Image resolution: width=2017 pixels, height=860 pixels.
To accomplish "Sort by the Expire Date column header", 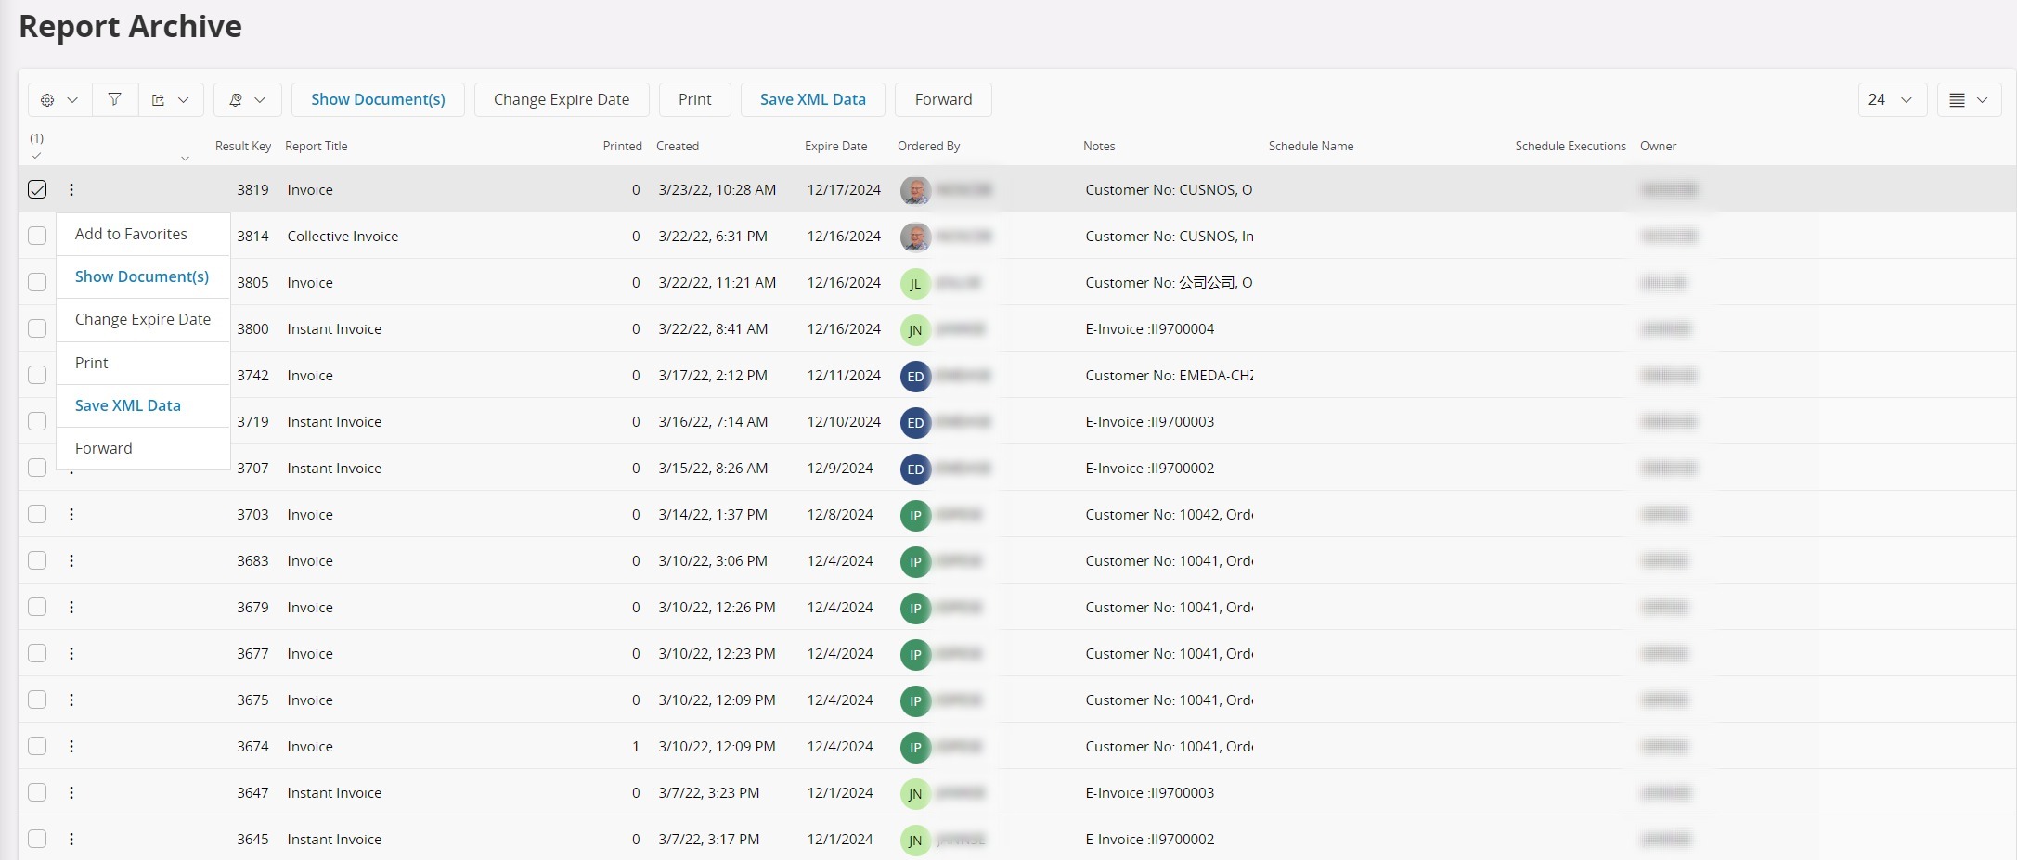I will [835, 146].
